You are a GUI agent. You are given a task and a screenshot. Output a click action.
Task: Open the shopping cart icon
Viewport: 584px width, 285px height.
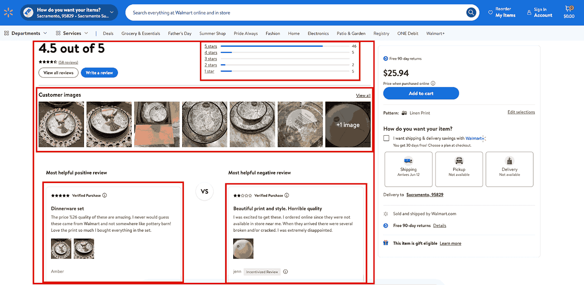coord(569,8)
